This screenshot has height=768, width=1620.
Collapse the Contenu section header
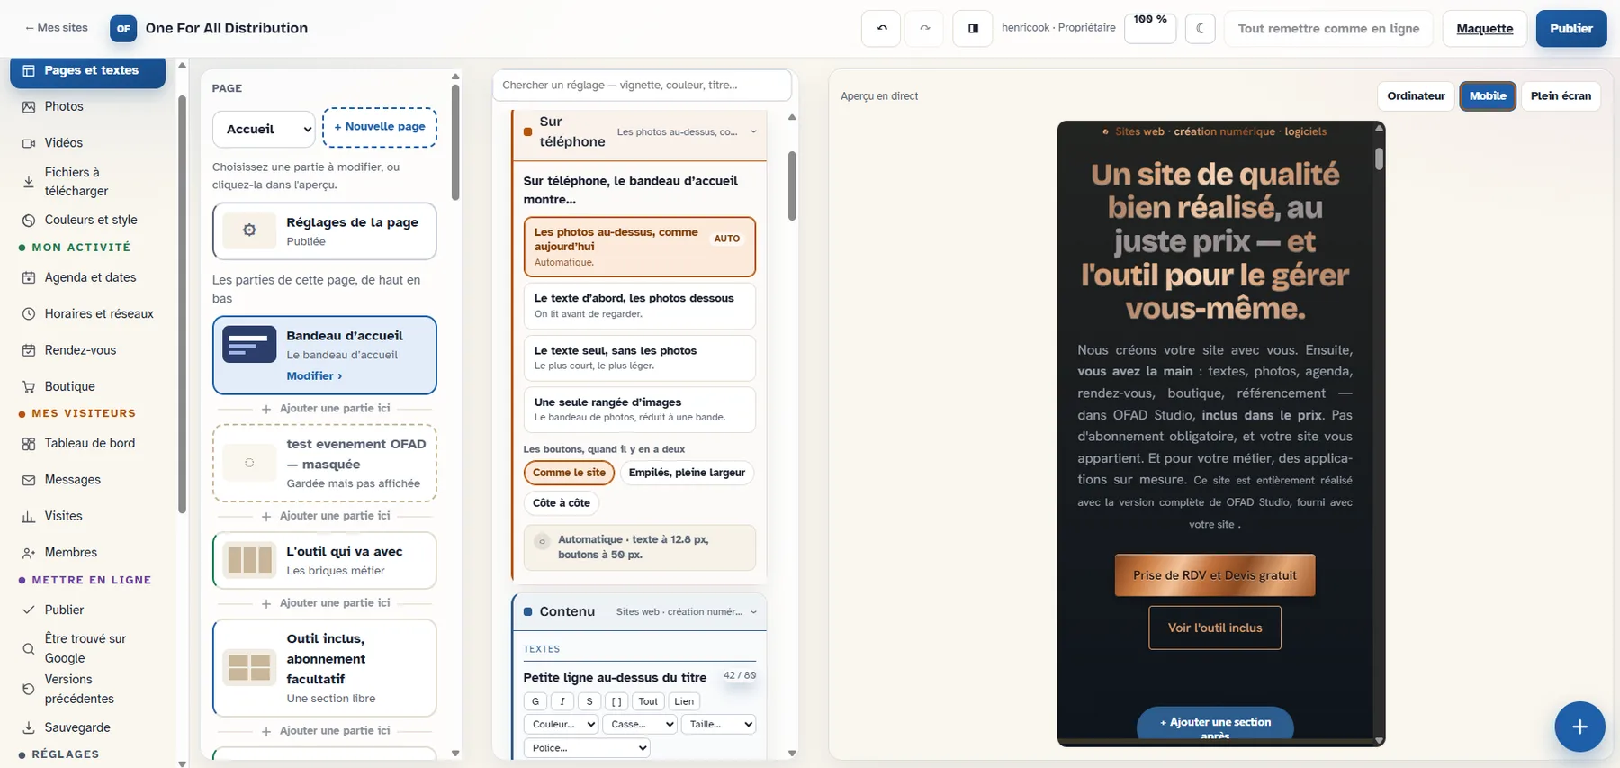tap(639, 612)
